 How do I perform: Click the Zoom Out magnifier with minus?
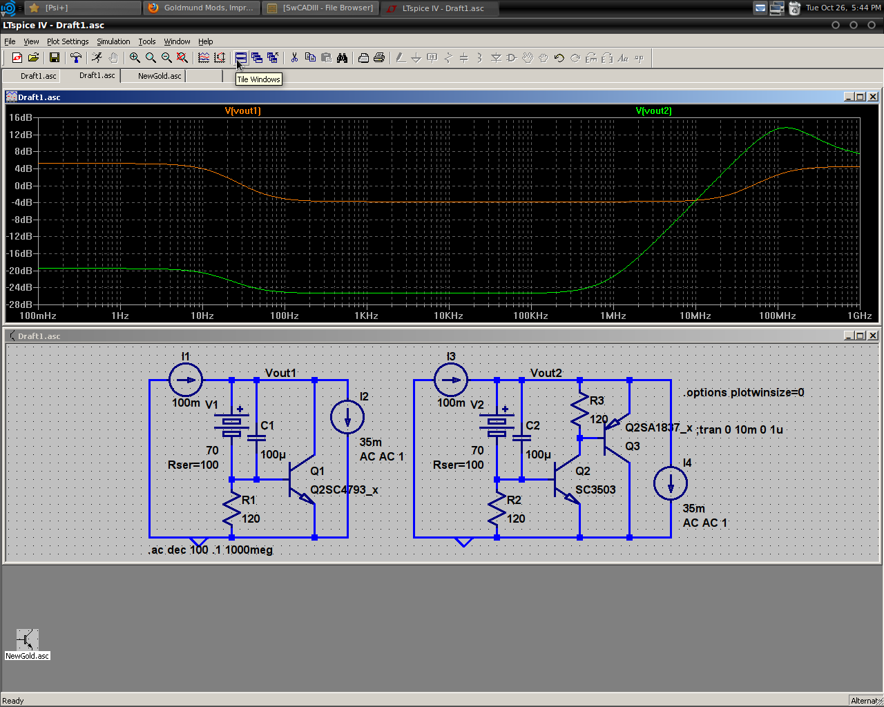click(166, 58)
